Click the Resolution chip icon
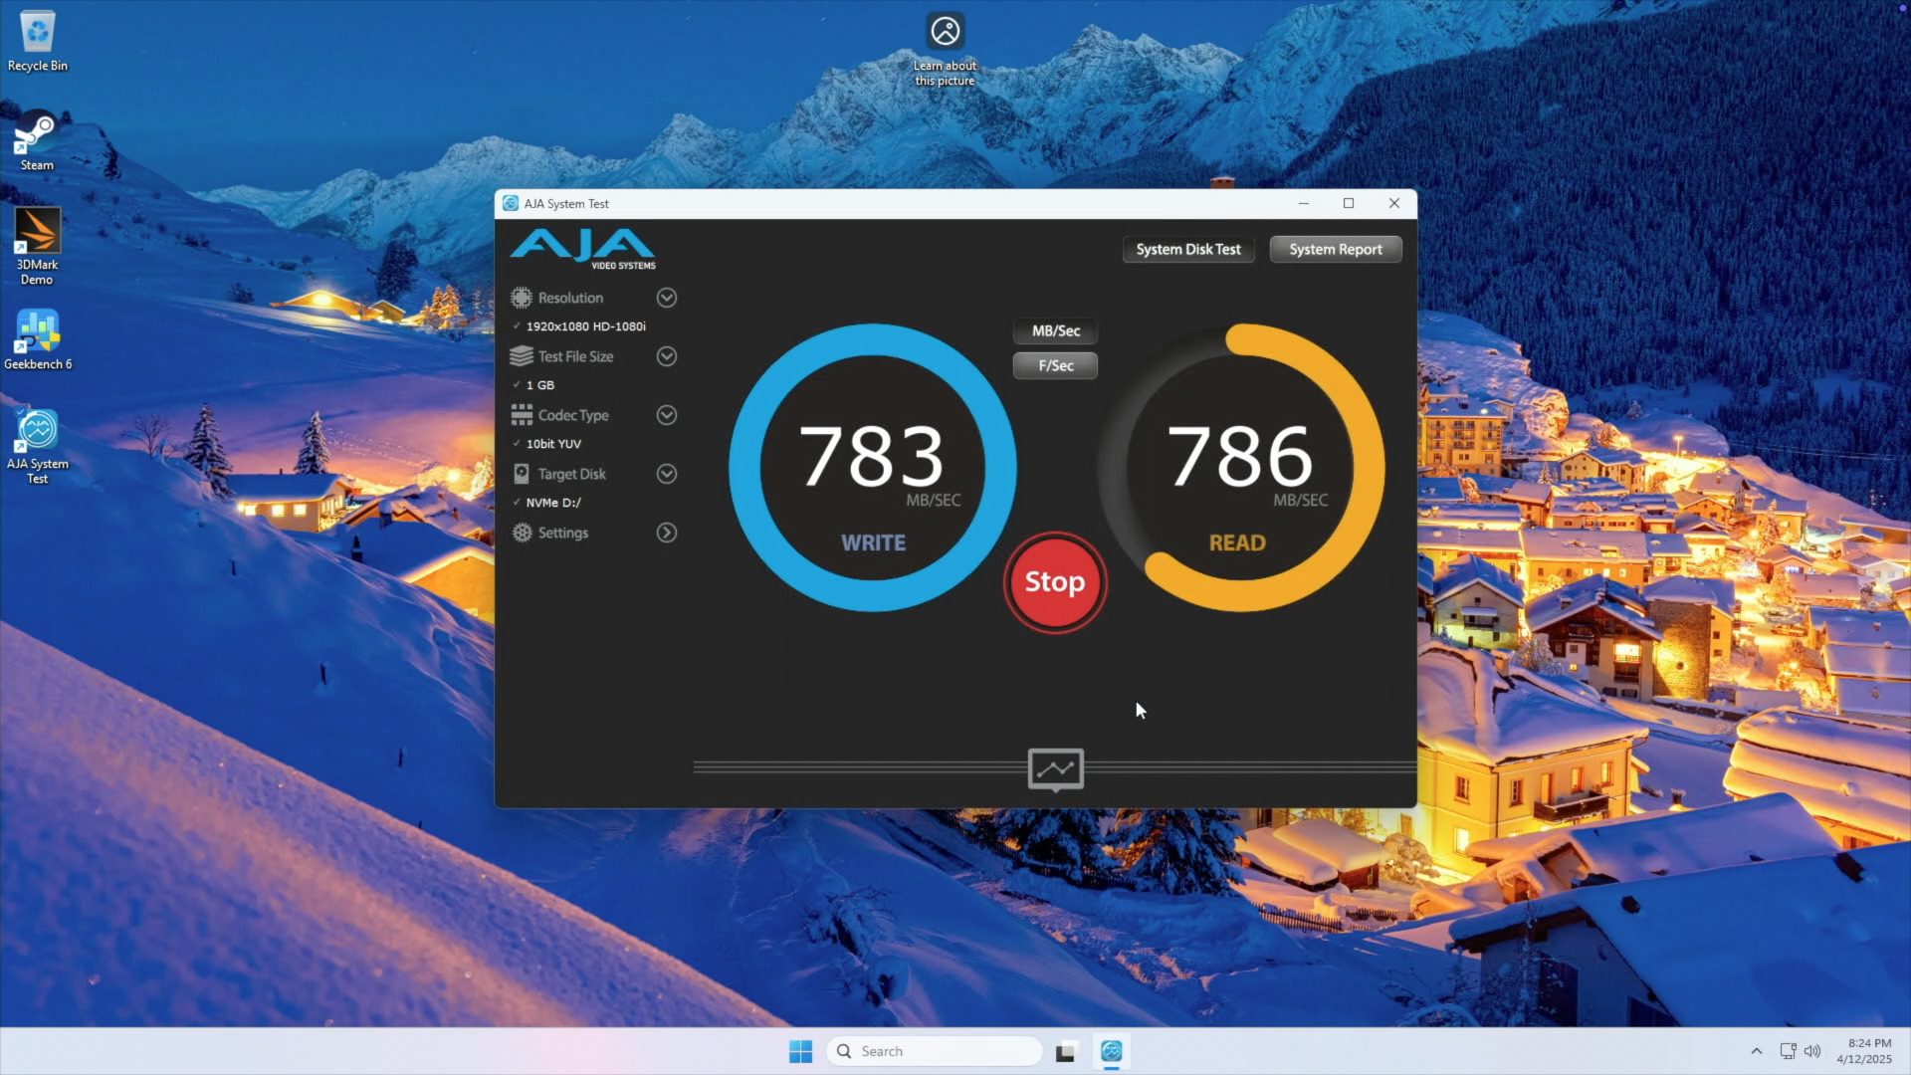Screen dimensions: 1911x1075 (x=522, y=298)
